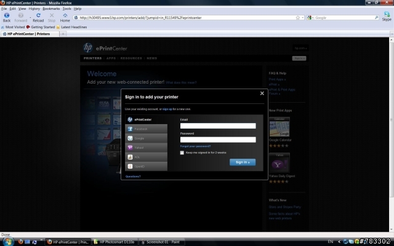Open the Edit menu

click(12, 9)
